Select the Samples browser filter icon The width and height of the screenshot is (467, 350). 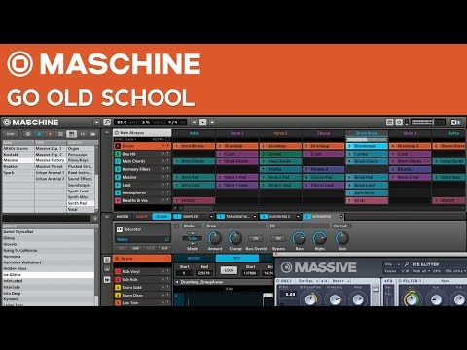tap(93, 134)
